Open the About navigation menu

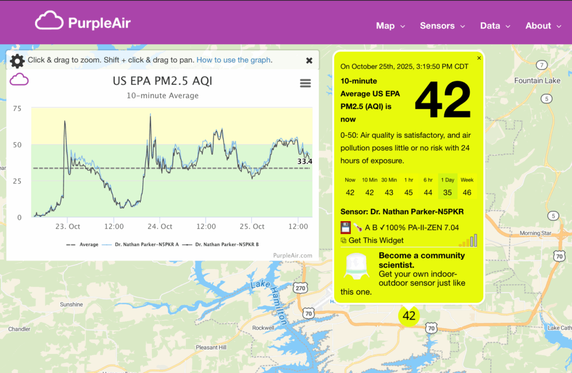point(542,26)
